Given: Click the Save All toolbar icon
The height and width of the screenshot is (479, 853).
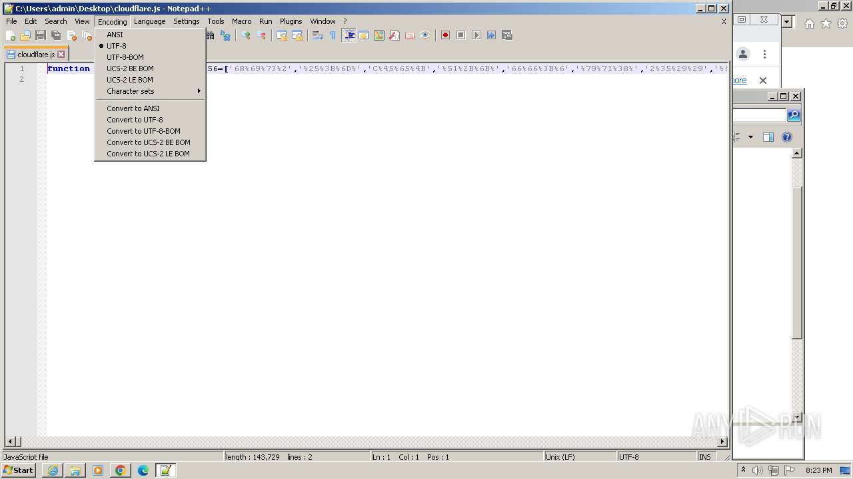Looking at the screenshot, I should tap(56, 35).
